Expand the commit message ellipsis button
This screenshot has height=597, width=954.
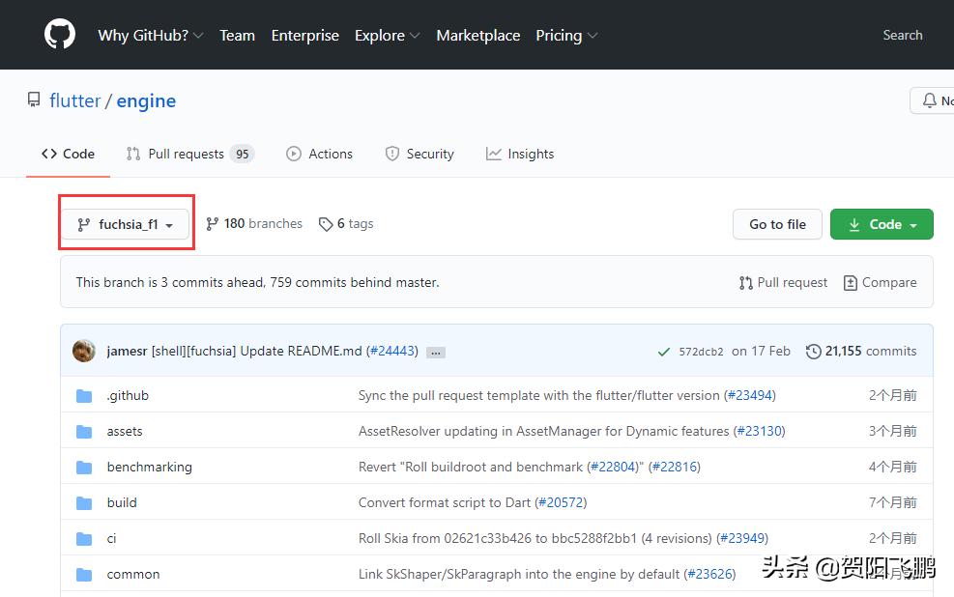click(x=436, y=353)
